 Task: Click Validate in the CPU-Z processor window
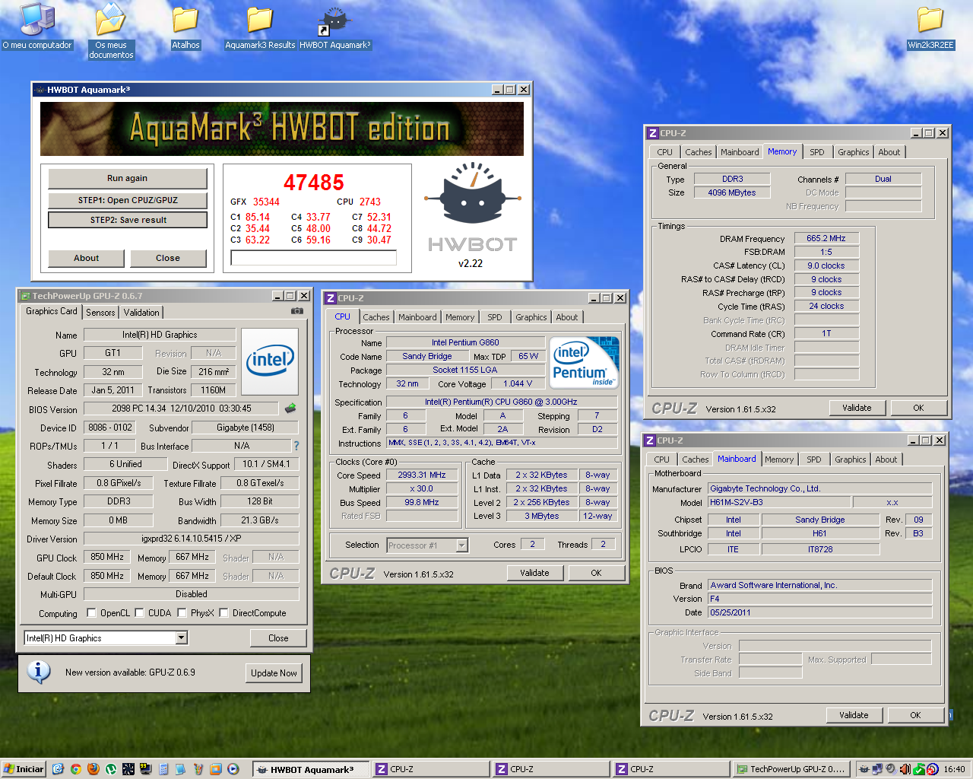[534, 573]
